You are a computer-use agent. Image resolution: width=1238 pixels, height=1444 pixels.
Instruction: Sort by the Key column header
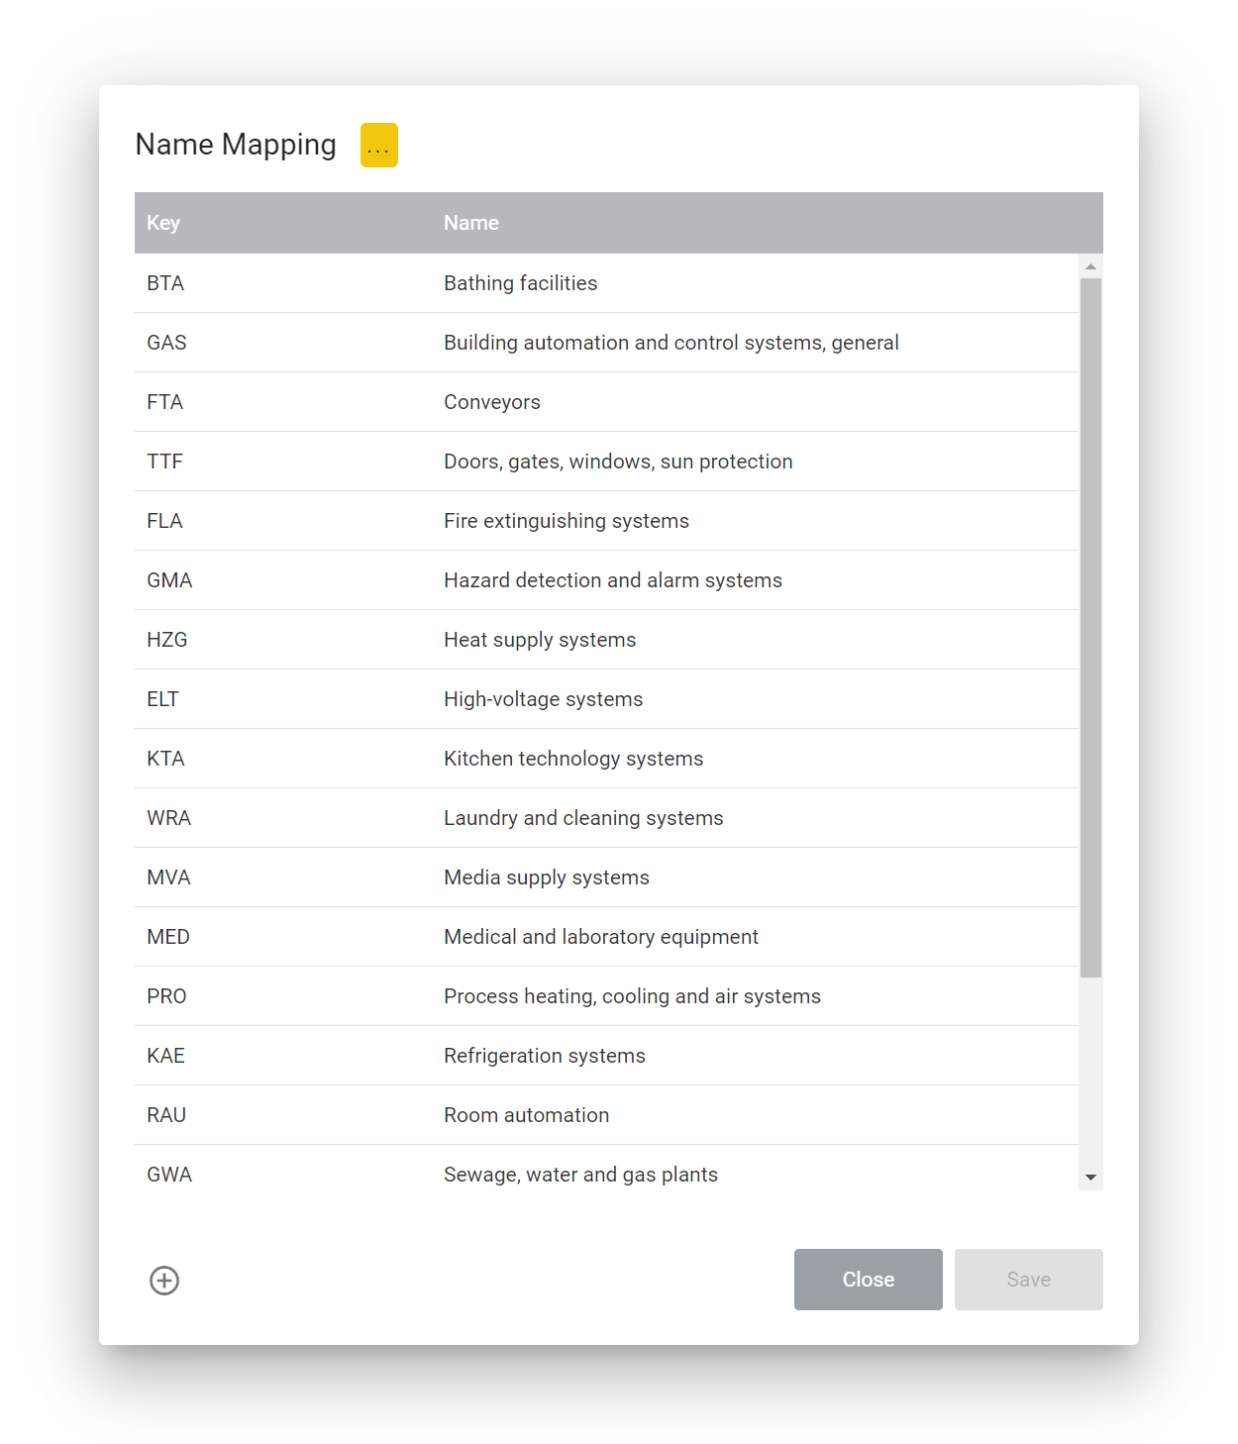tap(163, 223)
